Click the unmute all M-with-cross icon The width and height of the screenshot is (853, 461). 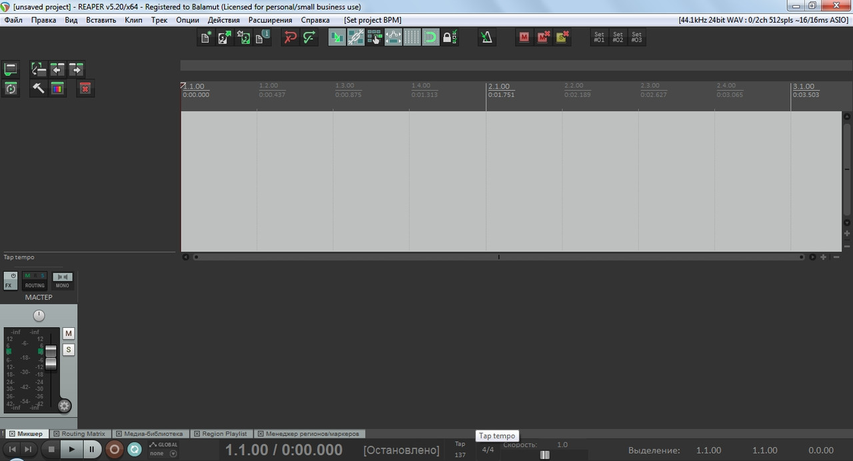[543, 37]
